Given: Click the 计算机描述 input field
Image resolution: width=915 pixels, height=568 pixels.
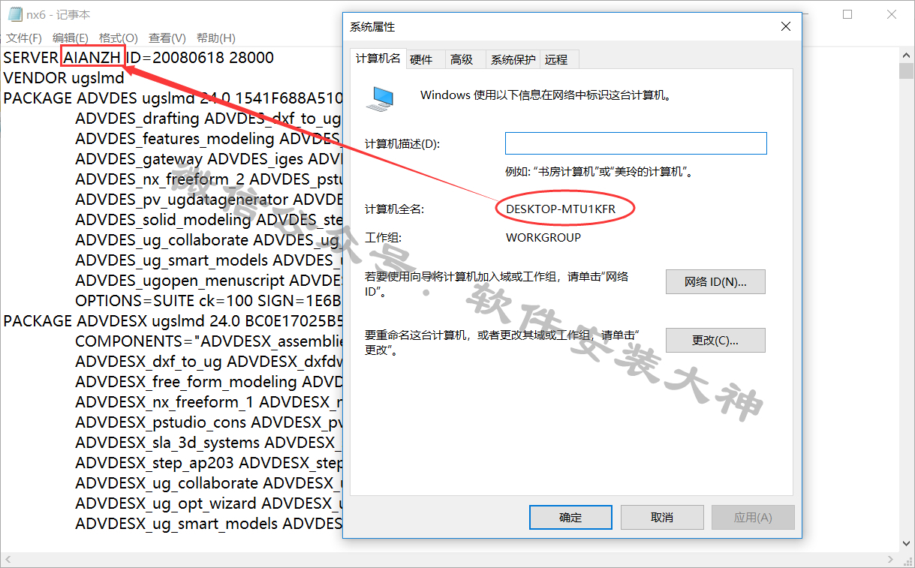Looking at the screenshot, I should [x=636, y=143].
